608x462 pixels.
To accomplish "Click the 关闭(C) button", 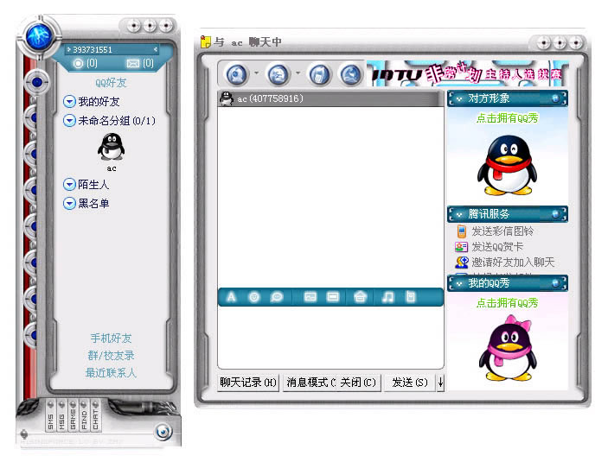I will point(359,383).
